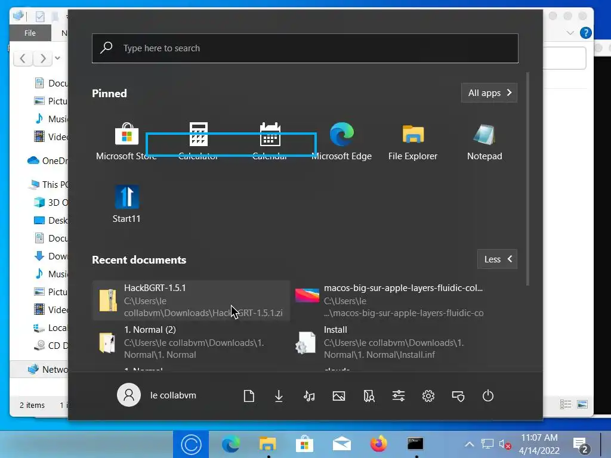
Task: Select This PC in Explorer navigation pane
Action: pyautogui.click(x=48, y=185)
